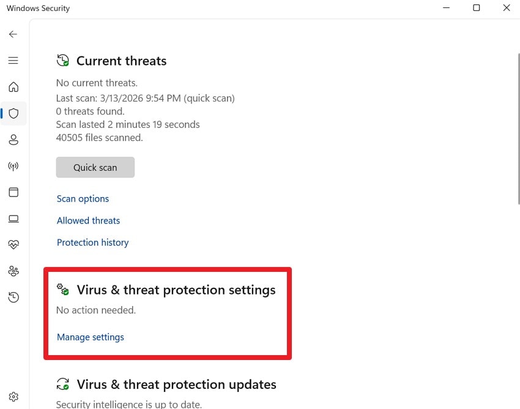This screenshot has width=520, height=409.
Task: Open Device performance & health heart icon
Action: tap(13, 245)
